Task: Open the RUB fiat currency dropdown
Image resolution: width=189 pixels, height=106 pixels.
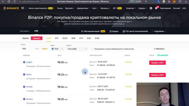Action: [x=57, y=49]
